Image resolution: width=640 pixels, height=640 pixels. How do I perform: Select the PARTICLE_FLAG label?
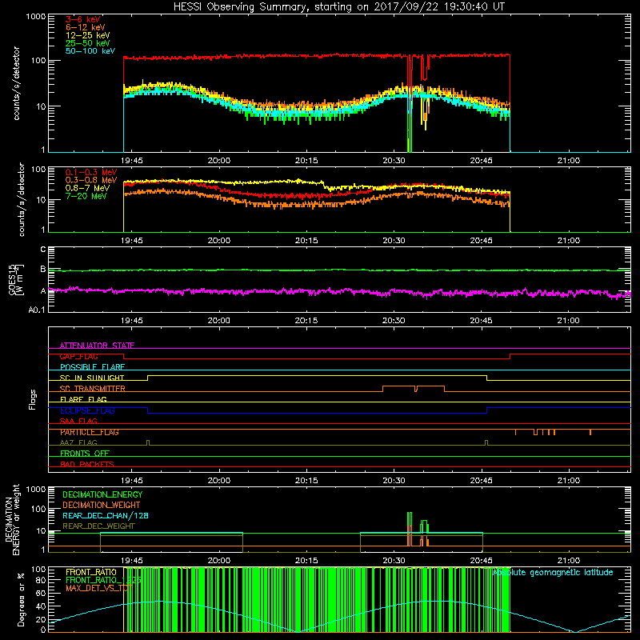click(x=90, y=432)
